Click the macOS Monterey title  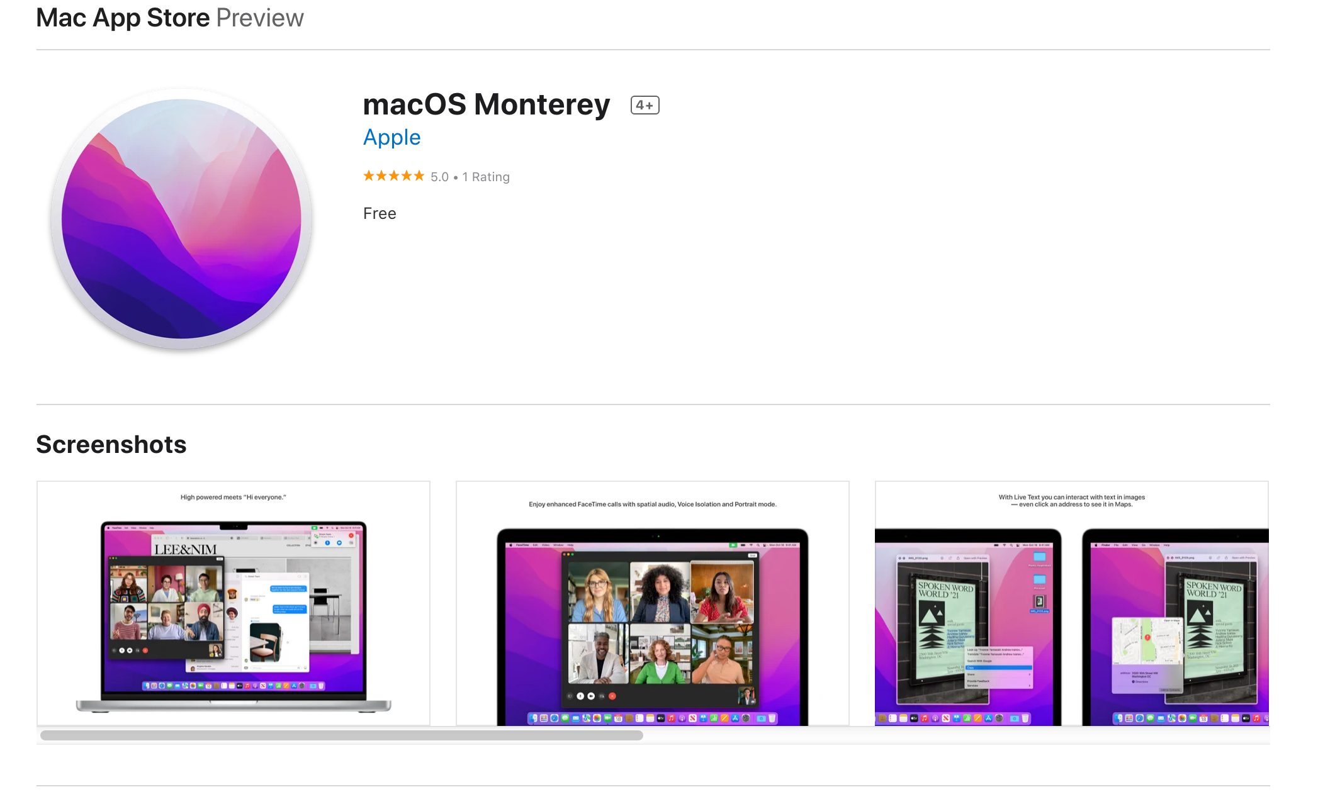pyautogui.click(x=487, y=104)
